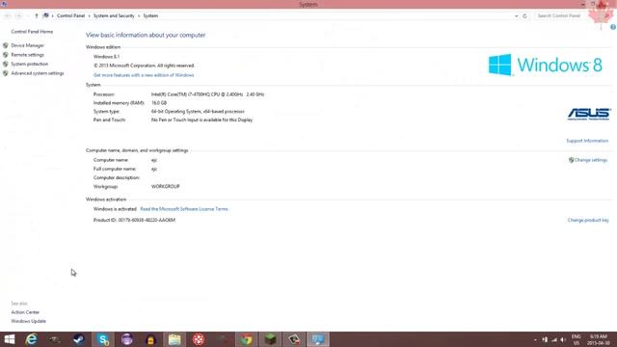Expand the chevron after Control Panel breadcrumb
Viewport: 617px width, 347px height.
pos(90,16)
